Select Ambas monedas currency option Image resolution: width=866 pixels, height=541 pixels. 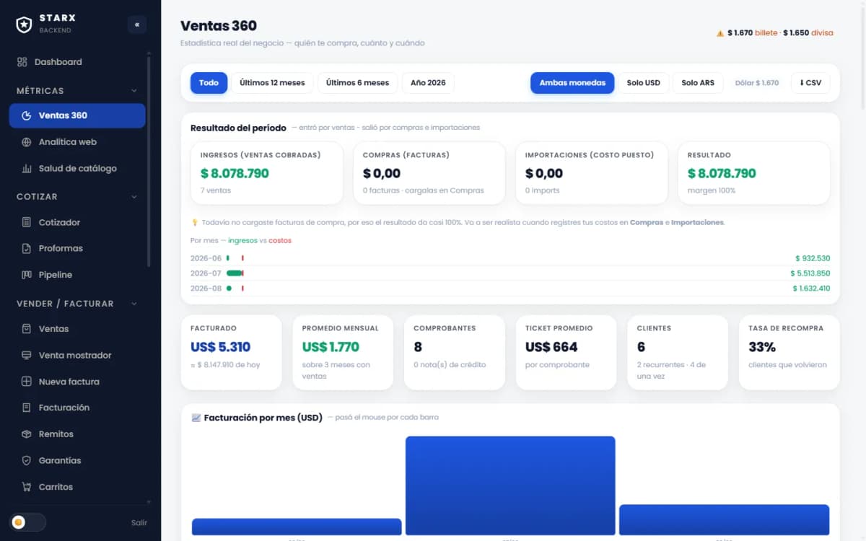coord(572,83)
